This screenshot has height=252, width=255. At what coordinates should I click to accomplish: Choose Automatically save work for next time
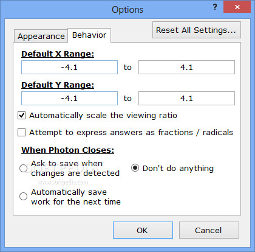[x=23, y=196]
